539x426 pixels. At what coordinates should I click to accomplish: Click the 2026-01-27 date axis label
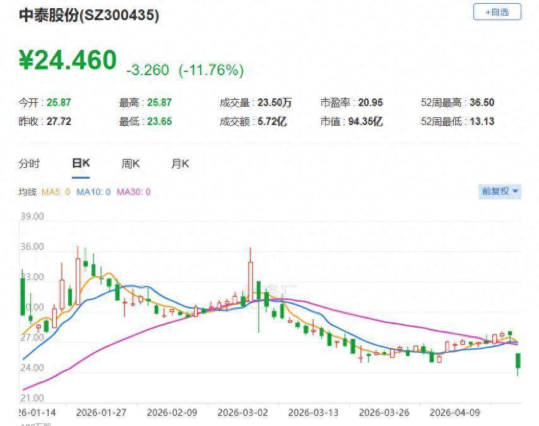pos(101,412)
